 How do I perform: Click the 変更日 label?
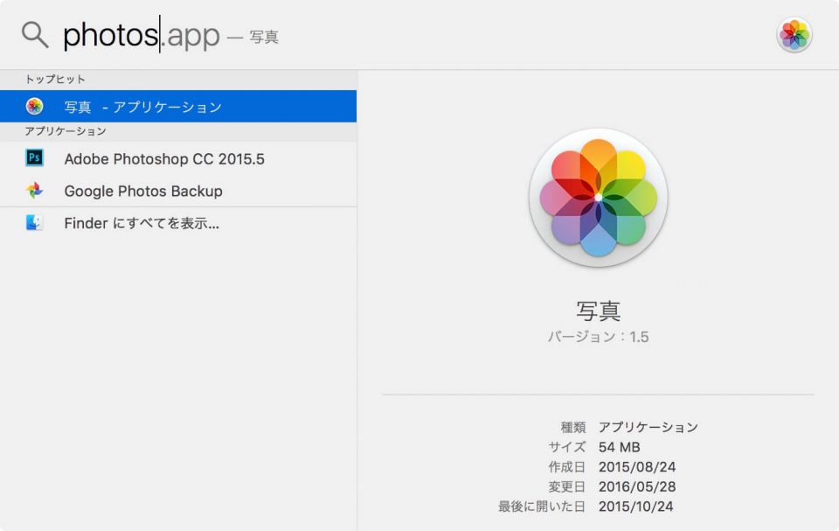(566, 486)
